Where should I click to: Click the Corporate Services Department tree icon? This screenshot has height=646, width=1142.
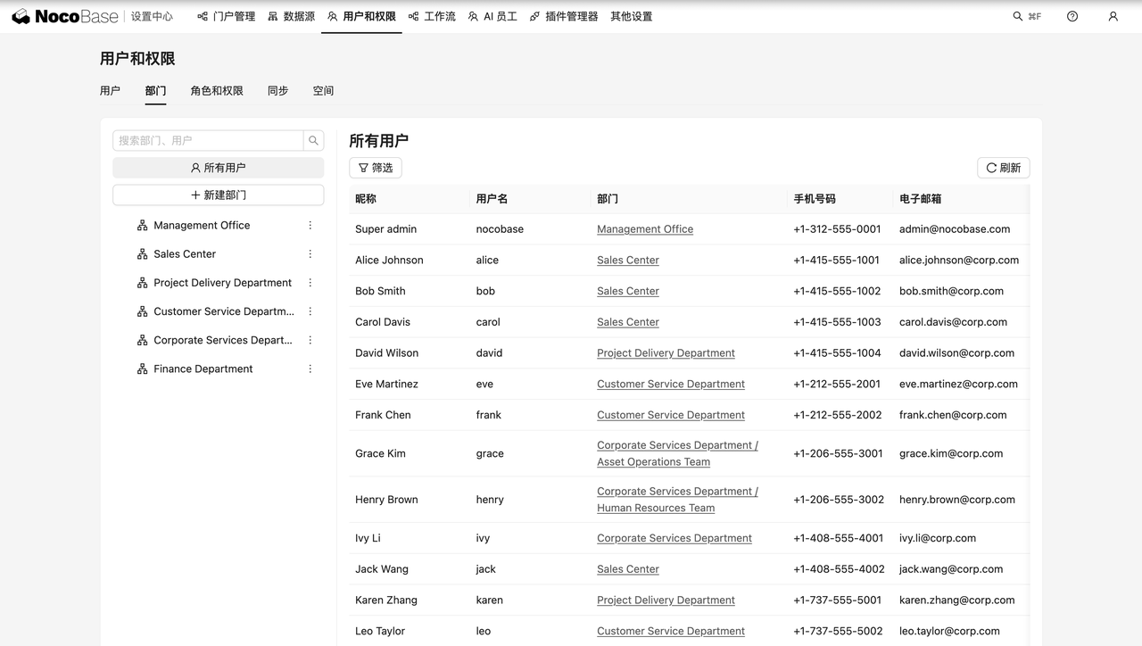(142, 340)
